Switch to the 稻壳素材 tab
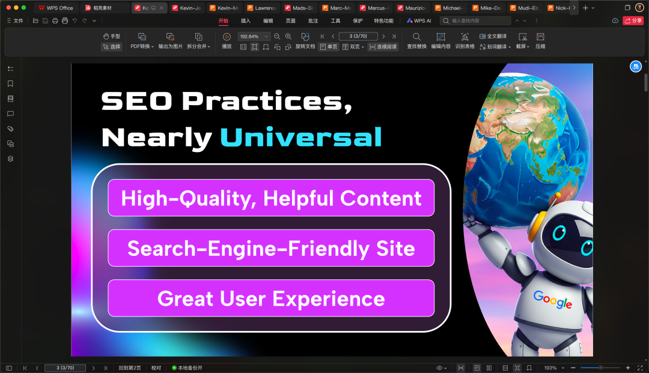 pos(99,8)
